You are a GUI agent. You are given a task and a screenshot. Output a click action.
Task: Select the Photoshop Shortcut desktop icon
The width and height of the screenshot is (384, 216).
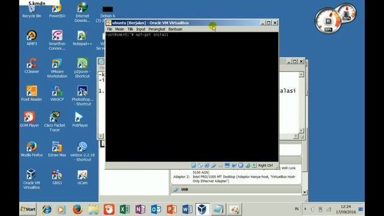pos(82,95)
